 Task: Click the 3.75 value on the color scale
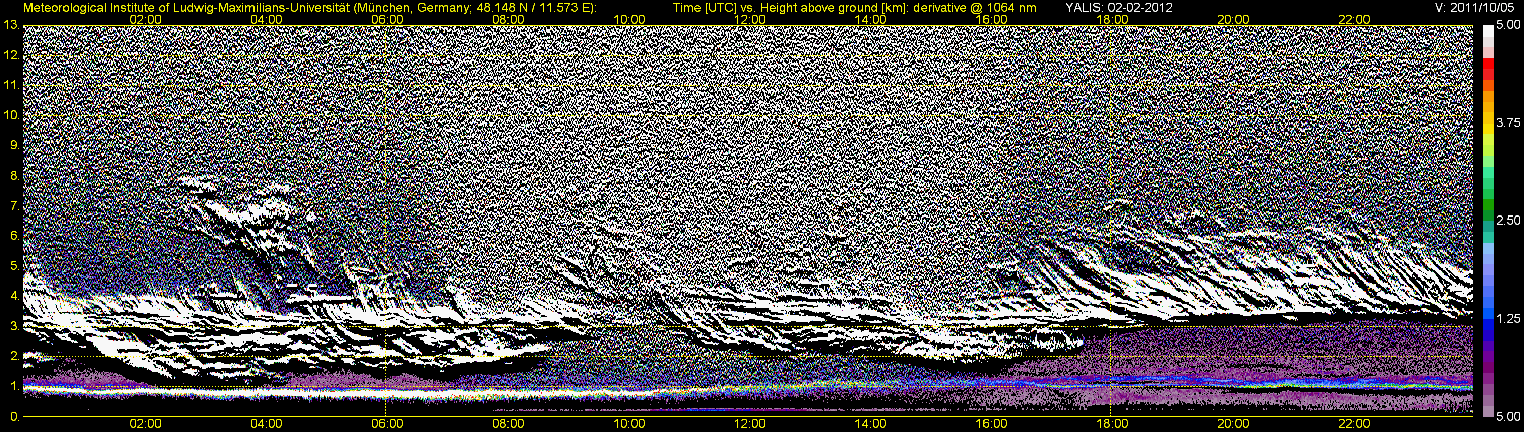pos(1508,123)
